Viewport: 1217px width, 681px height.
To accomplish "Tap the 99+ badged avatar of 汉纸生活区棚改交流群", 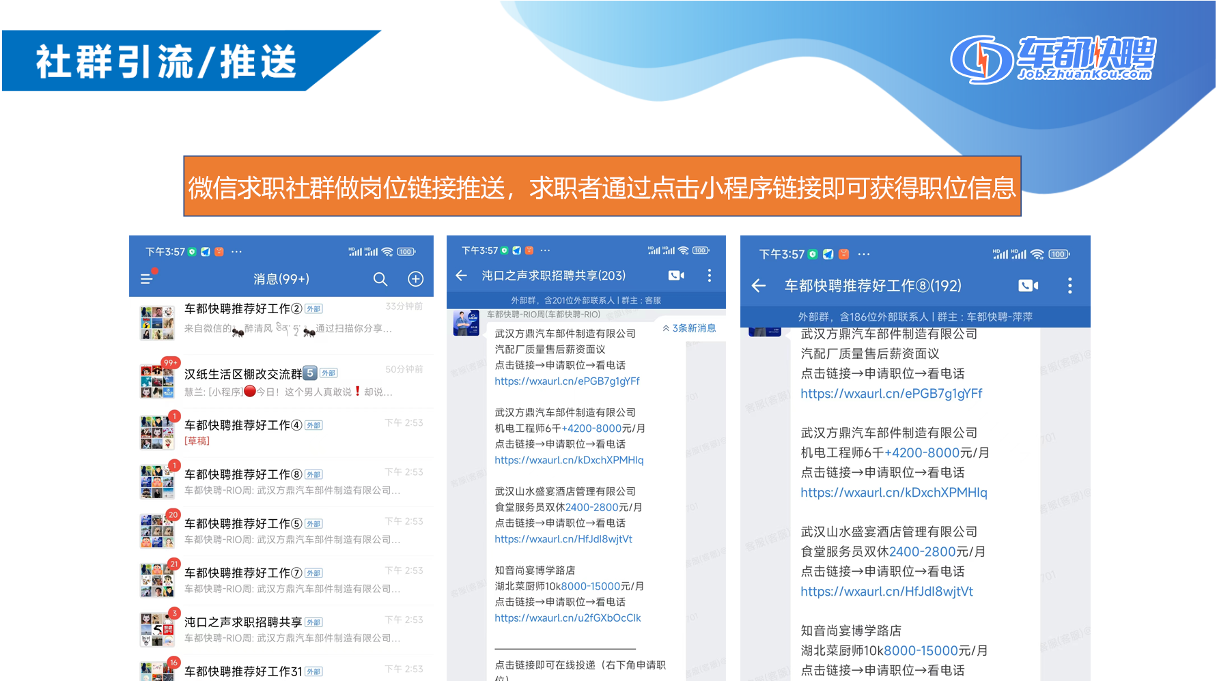I will [x=157, y=381].
